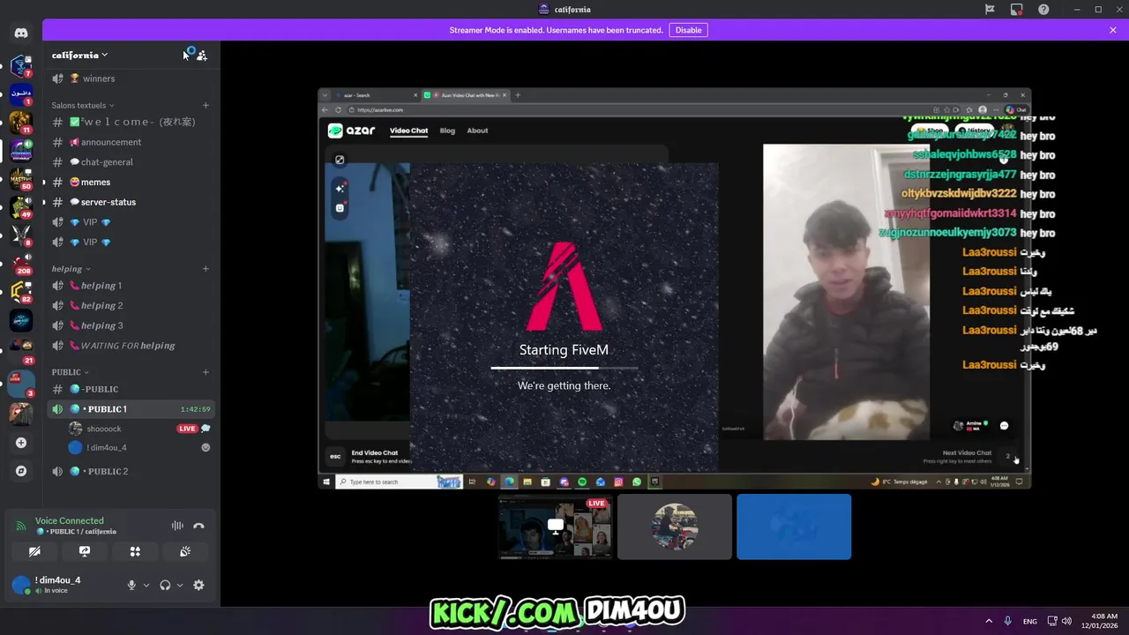
Task: Show hidden icons in system tray
Action: pos(988,621)
